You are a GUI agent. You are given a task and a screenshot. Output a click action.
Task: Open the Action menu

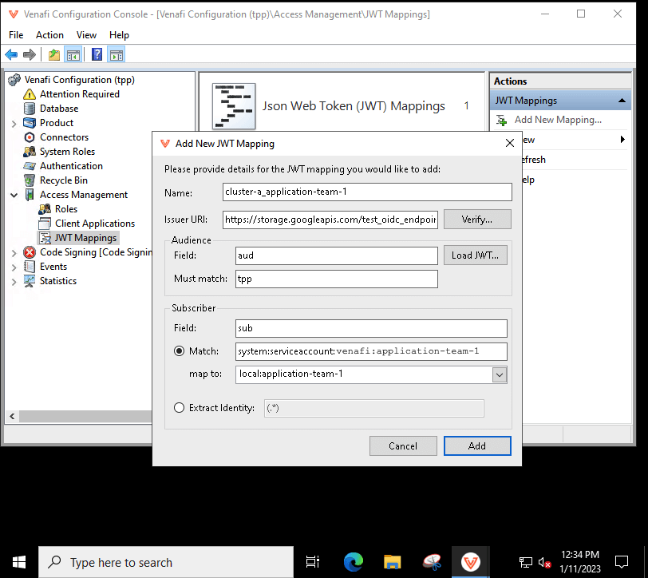(x=49, y=35)
